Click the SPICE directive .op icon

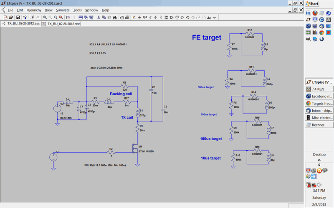click(214, 17)
